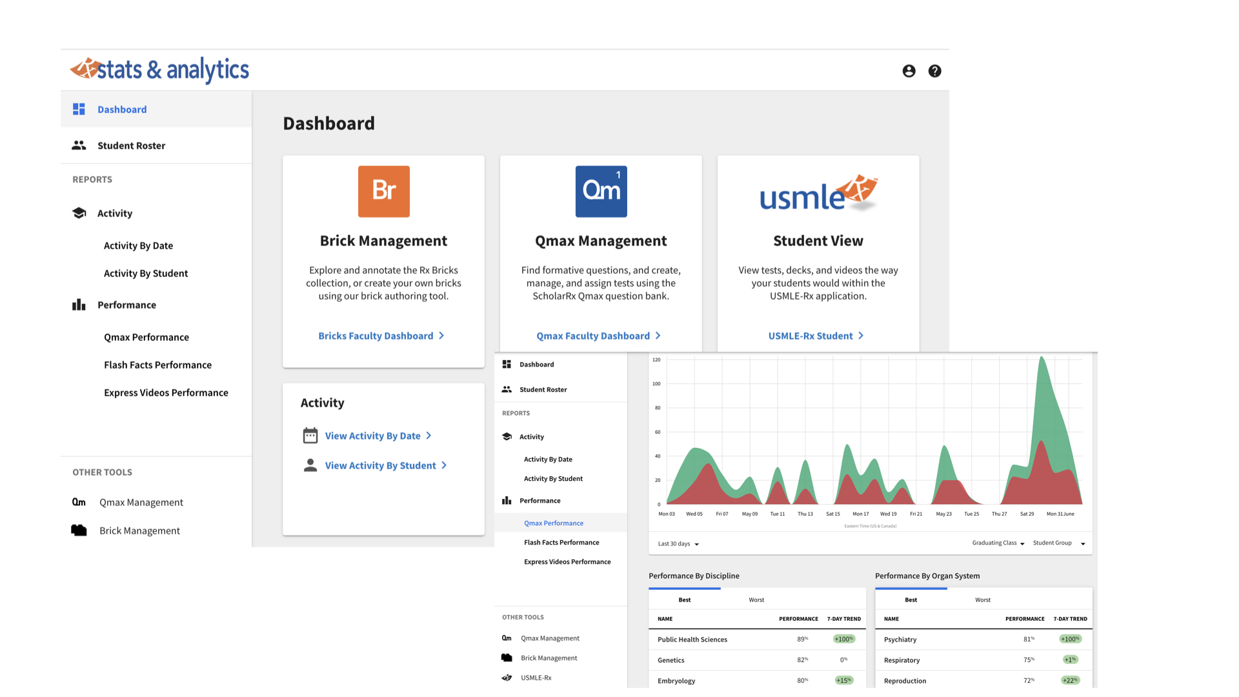Click the Performance chart icon in the overlay sidebar
1239x697 pixels.
pyautogui.click(x=507, y=501)
